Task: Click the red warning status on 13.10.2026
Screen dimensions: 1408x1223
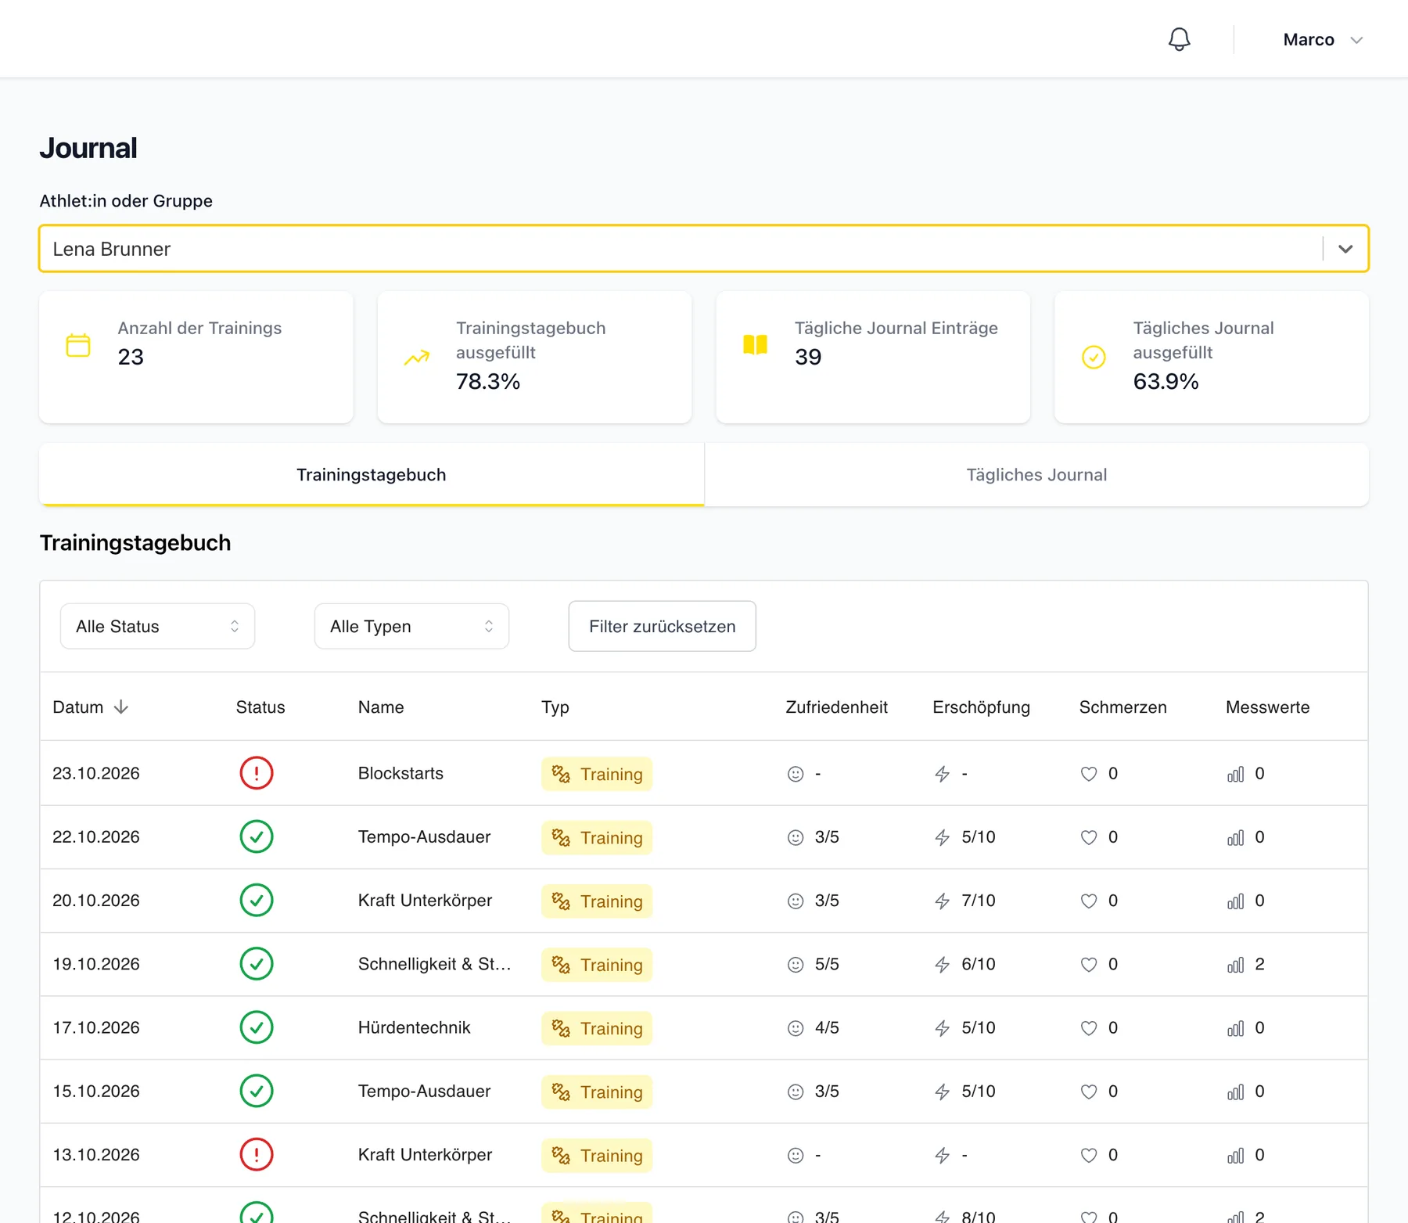Action: [x=257, y=1154]
